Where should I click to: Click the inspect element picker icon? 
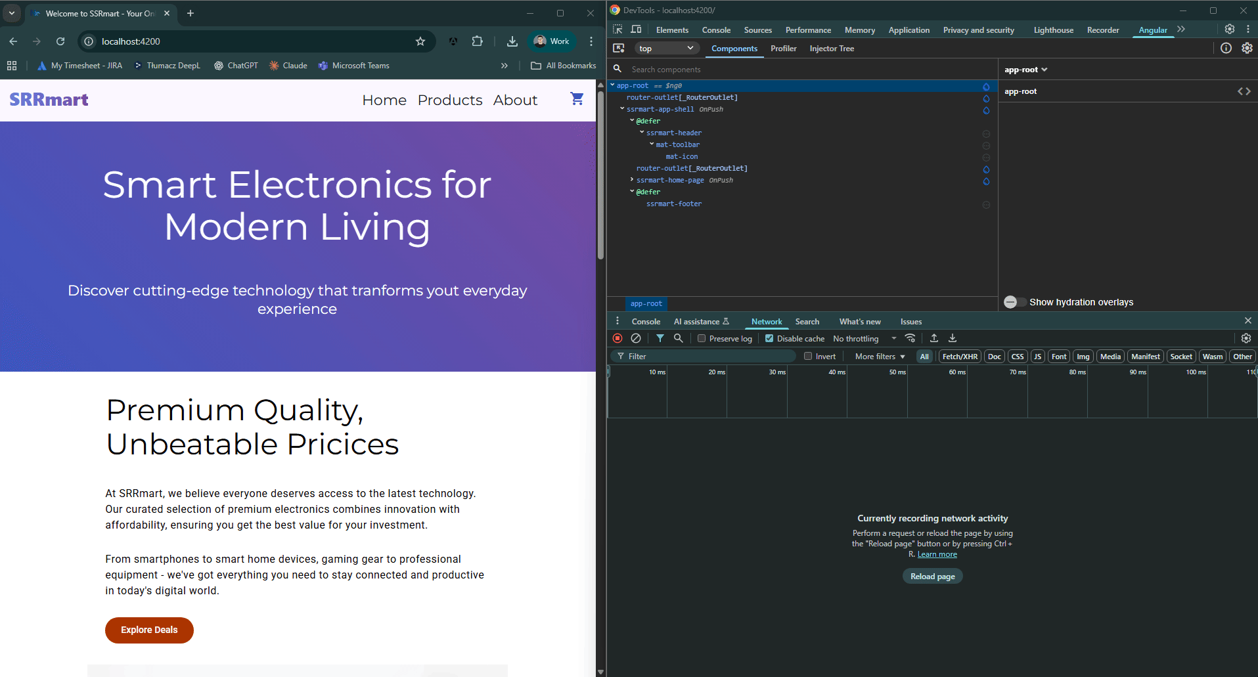[x=618, y=30]
